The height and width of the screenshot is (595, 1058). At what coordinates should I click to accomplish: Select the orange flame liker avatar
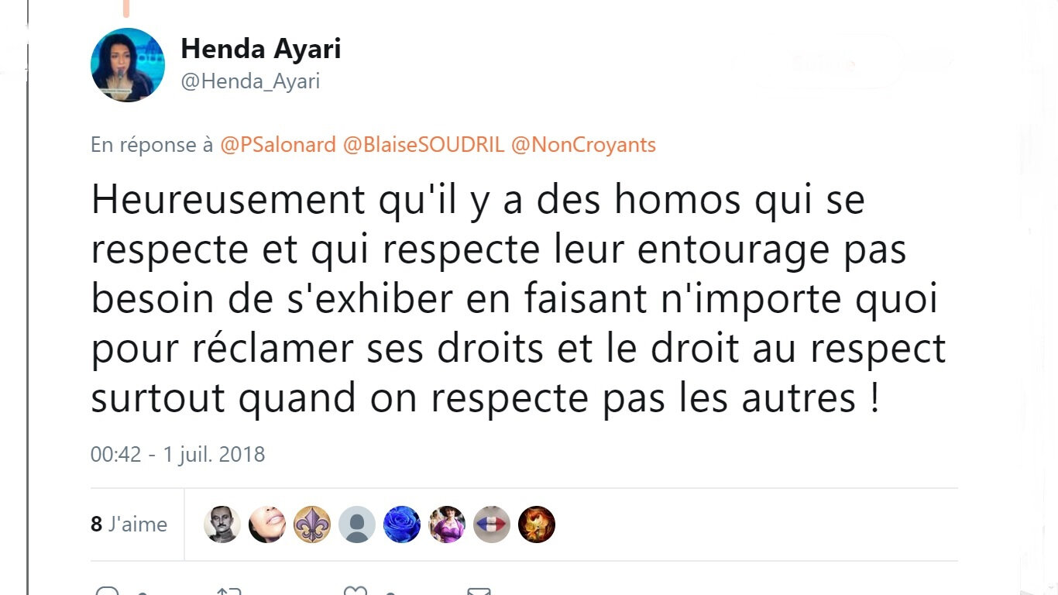click(537, 524)
